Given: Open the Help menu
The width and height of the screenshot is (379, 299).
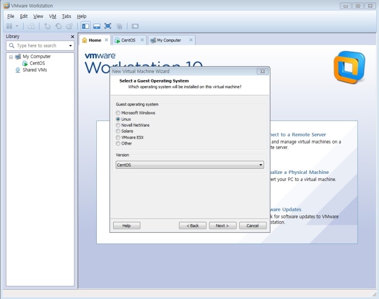Looking at the screenshot, I should coord(82,16).
